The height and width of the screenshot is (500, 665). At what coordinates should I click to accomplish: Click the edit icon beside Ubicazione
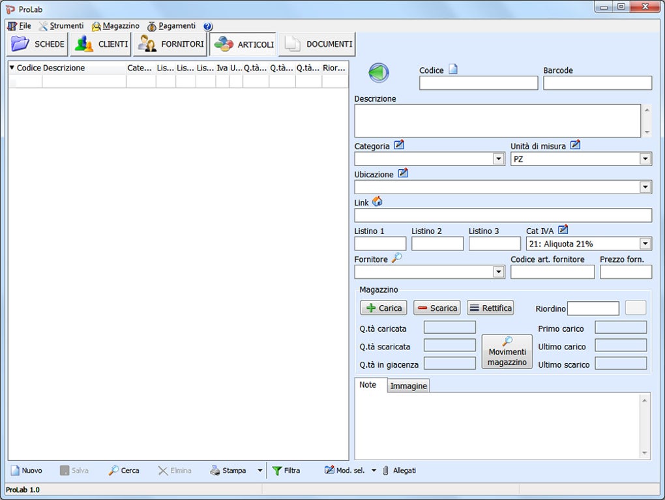coord(403,173)
